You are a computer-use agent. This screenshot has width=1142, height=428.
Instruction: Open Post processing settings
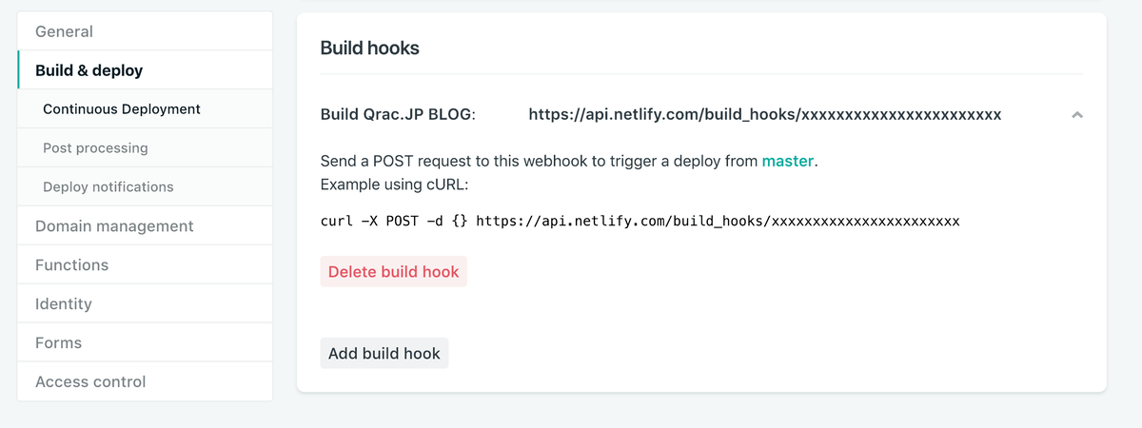pos(95,148)
